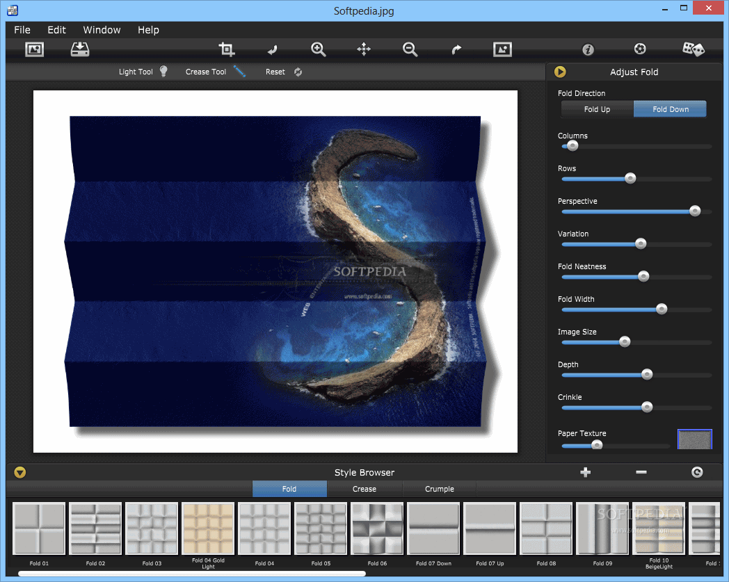The height and width of the screenshot is (582, 729).
Task: Open the info icon in toolbar
Action: 588,49
